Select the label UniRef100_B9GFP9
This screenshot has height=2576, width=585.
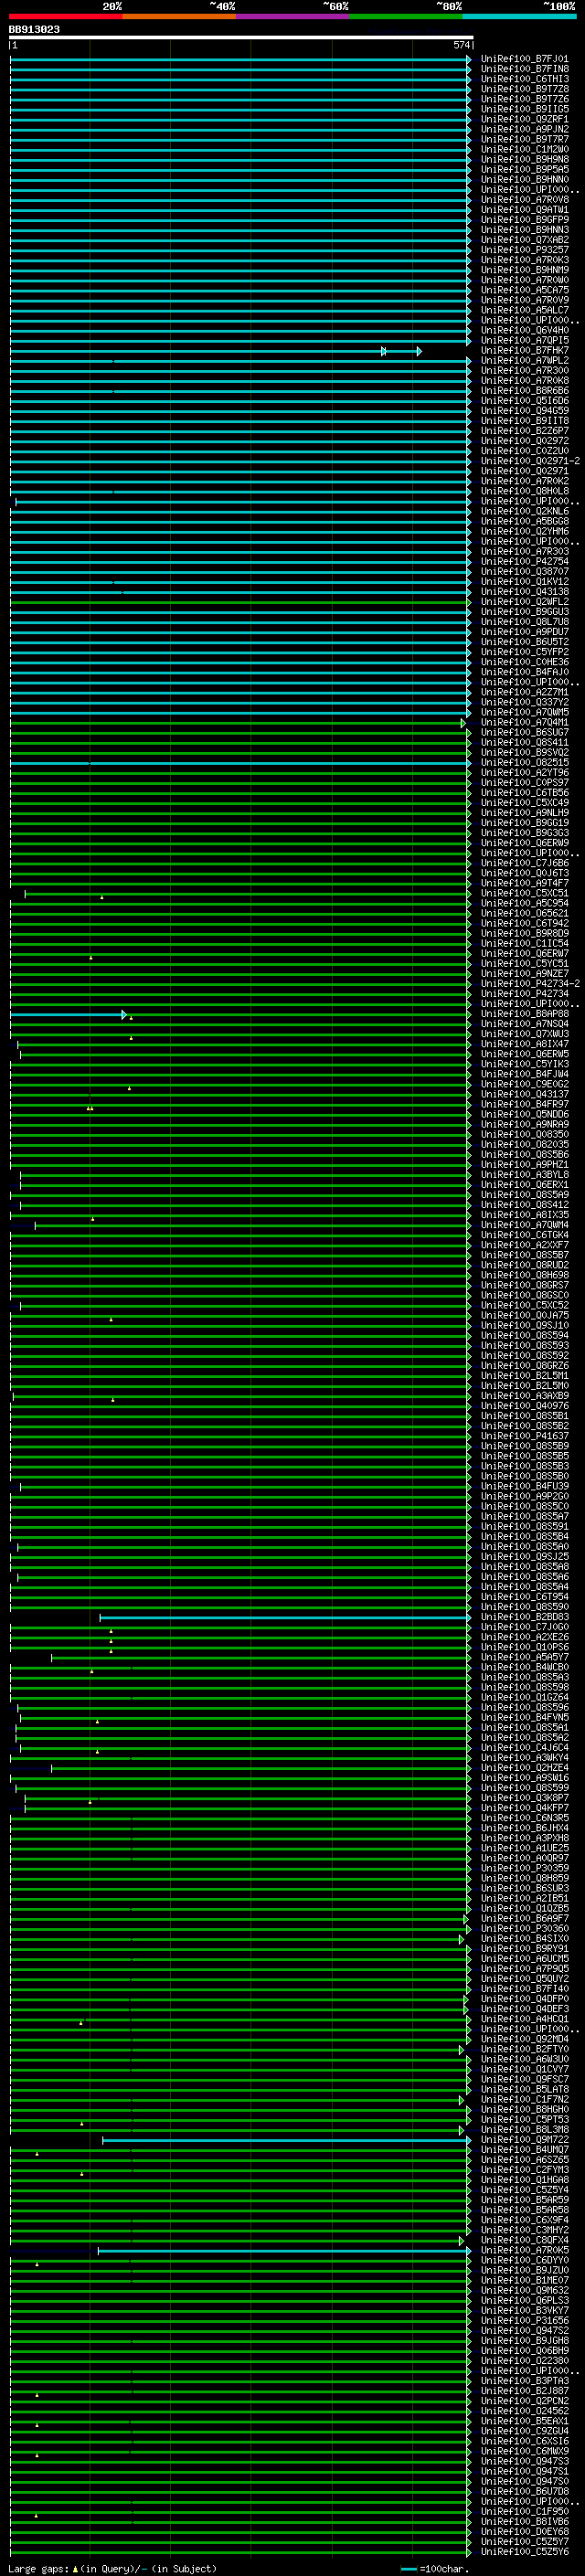pos(524,220)
